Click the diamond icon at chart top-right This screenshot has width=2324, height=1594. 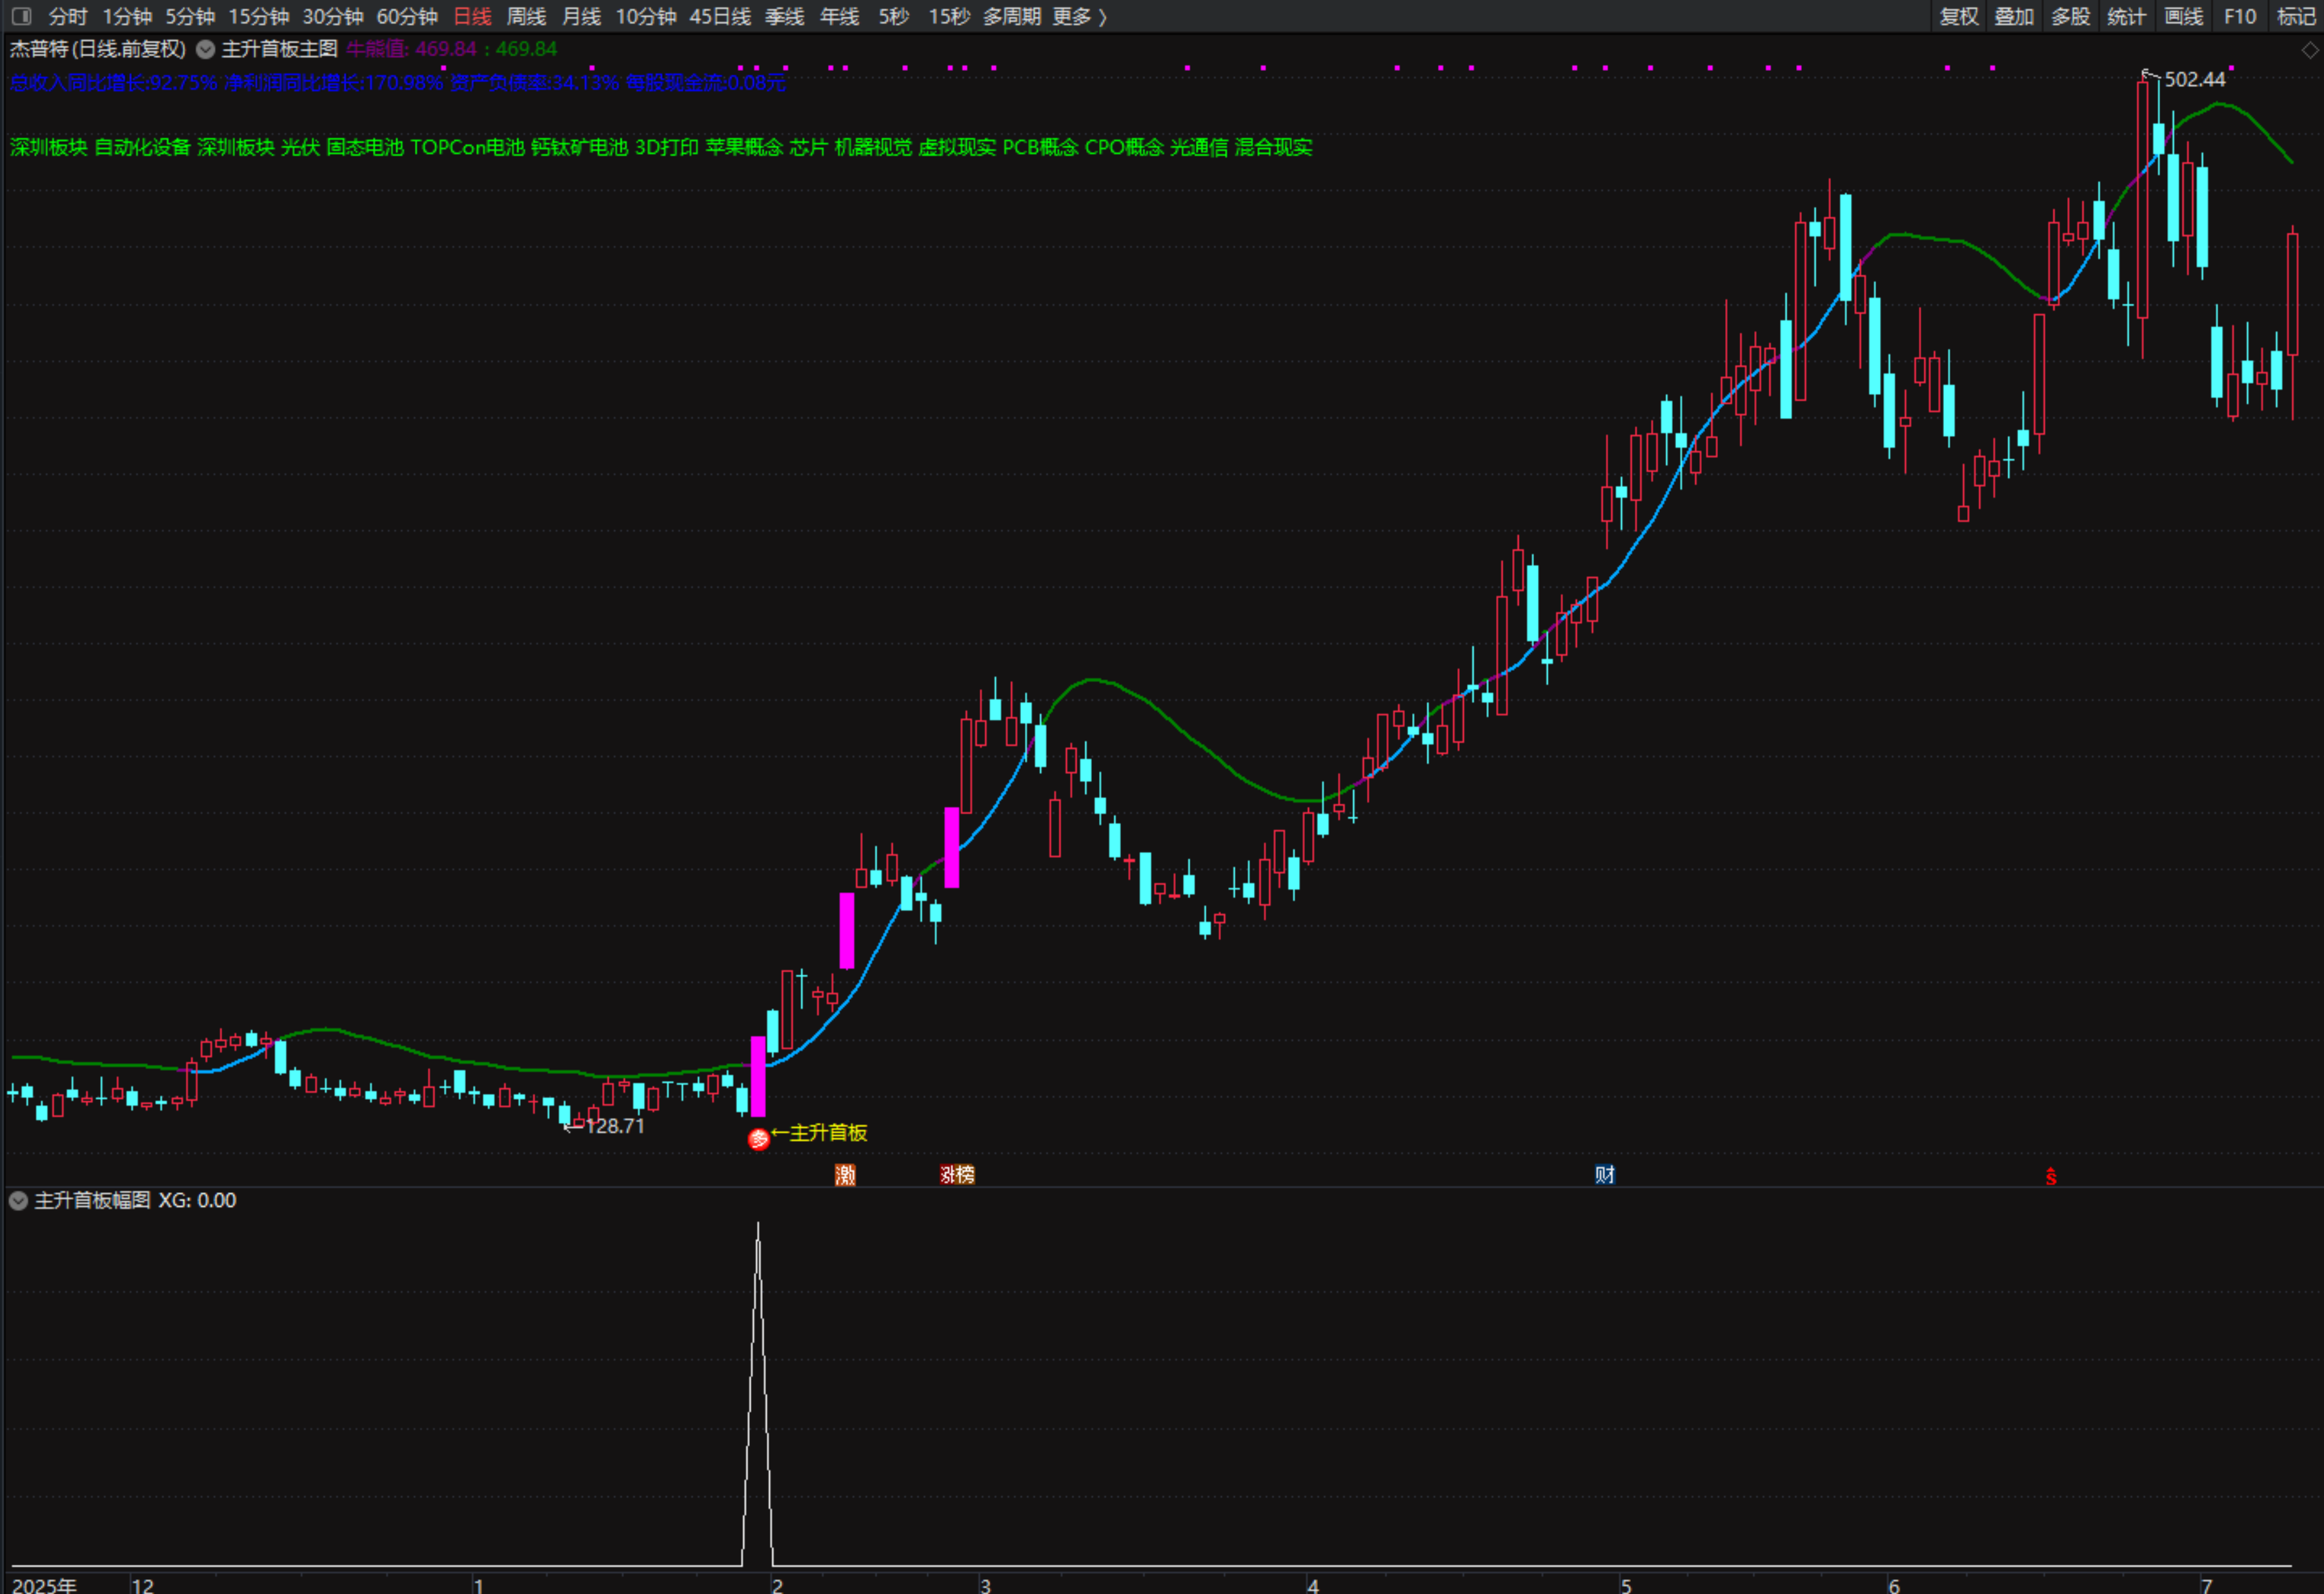tap(2311, 50)
